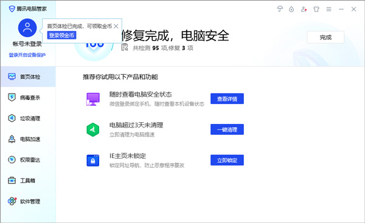The image size is (365, 223).
Task: Click the Tencent PC Manager shield logo
Action: 12,9
